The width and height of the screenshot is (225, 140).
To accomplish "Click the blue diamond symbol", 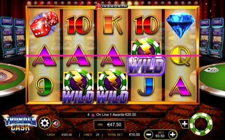I will [x=180, y=25].
